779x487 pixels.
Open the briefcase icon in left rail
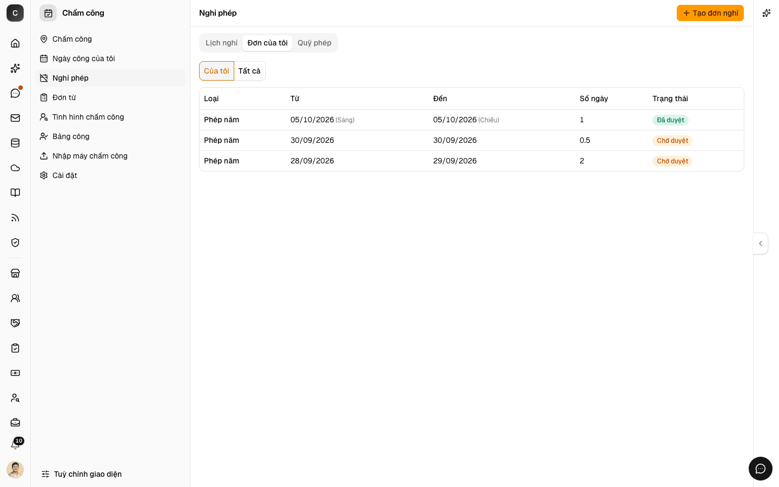coord(15,423)
